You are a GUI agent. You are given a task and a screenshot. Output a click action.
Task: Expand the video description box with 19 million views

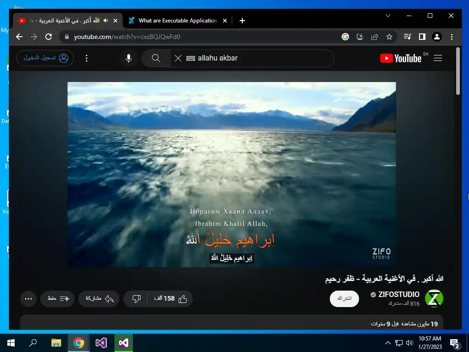point(232,323)
